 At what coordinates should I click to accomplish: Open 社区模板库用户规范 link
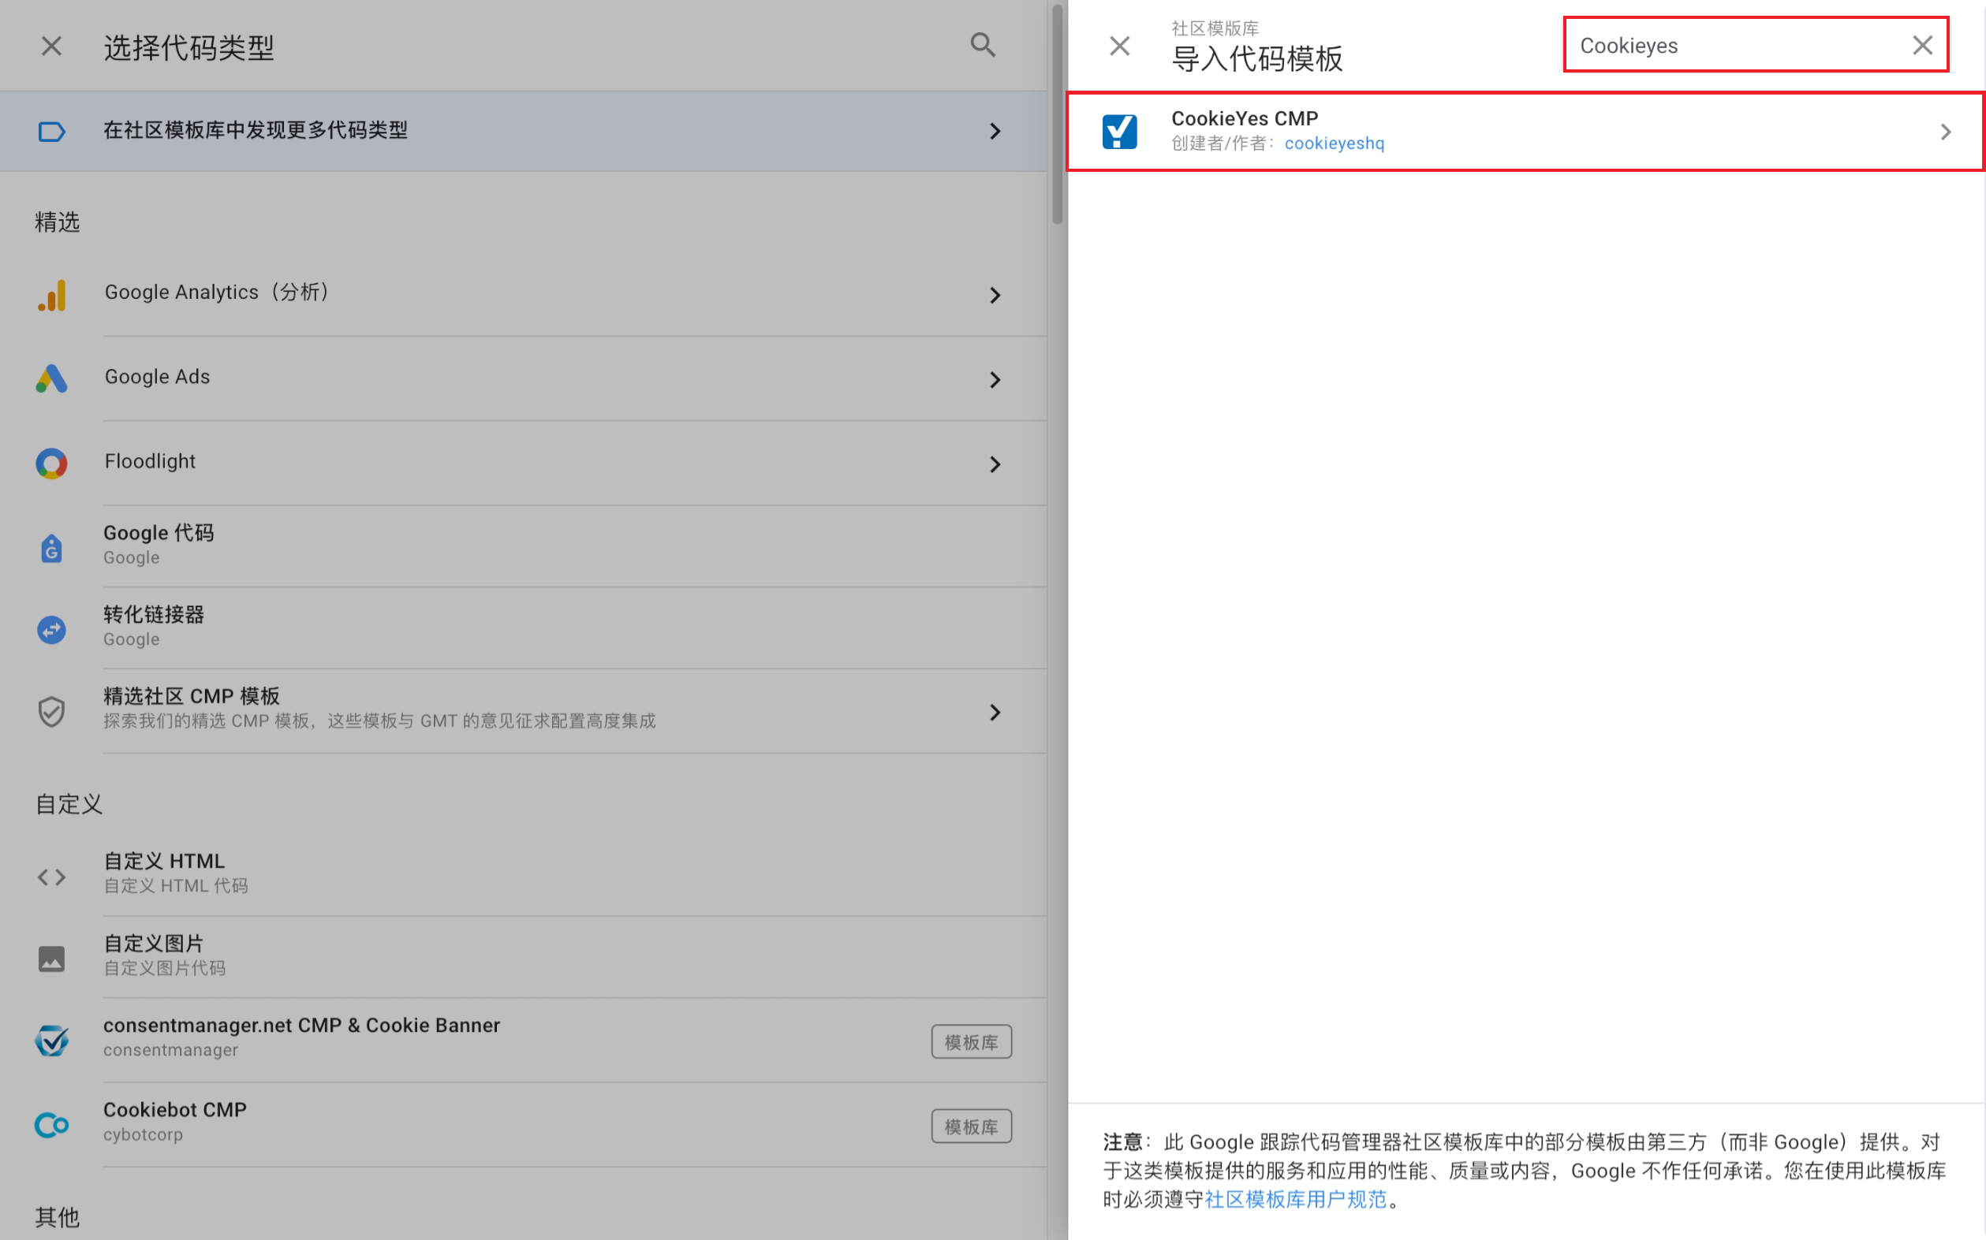click(x=1295, y=1199)
